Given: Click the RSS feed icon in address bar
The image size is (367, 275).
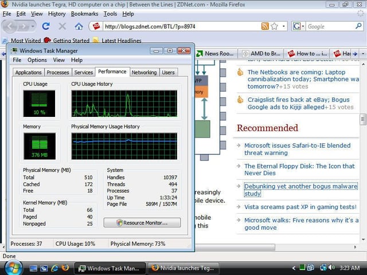Looking at the screenshot, I should 265,26.
